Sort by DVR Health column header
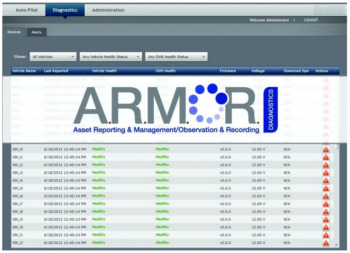350x253 pixels. point(186,71)
